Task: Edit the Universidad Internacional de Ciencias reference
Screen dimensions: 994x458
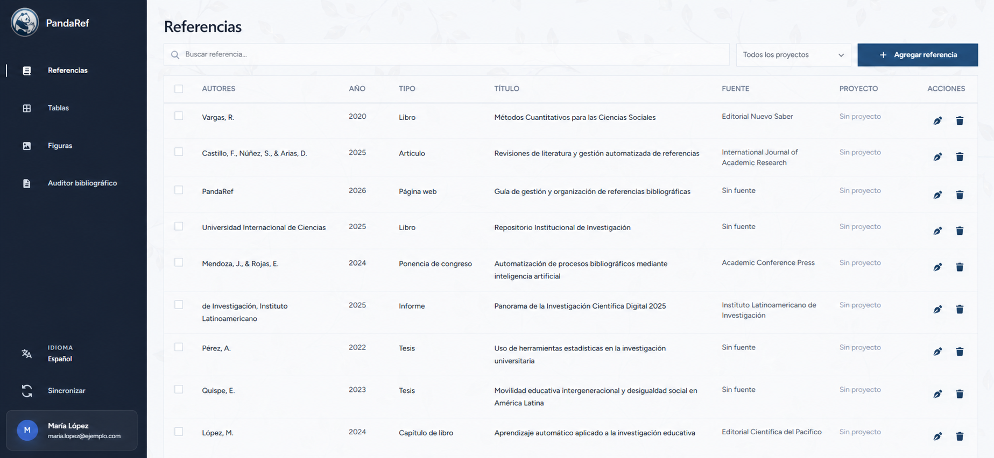Action: click(x=937, y=231)
